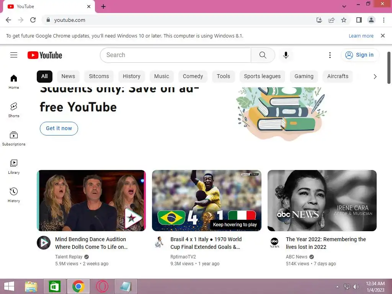Open the notepad app on taskbar
The height and width of the screenshot is (294, 392).
pyautogui.click(x=126, y=286)
